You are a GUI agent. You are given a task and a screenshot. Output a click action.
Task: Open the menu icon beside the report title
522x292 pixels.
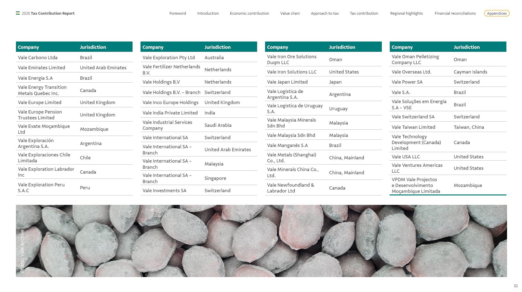click(x=18, y=13)
